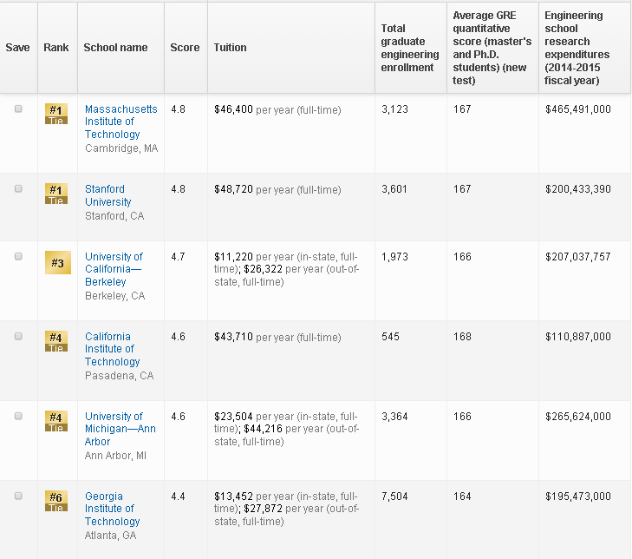
Task: Enable Save checkbox for California Institute of Technology
Action: pyautogui.click(x=18, y=337)
